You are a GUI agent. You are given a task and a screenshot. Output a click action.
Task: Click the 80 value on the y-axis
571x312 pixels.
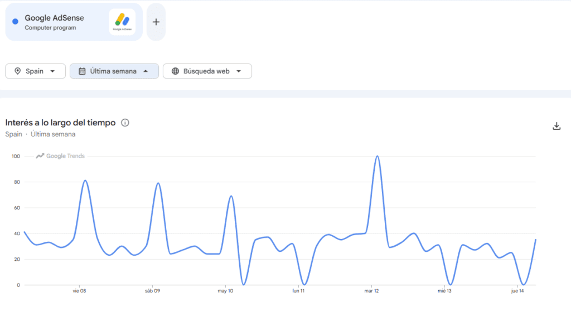tap(17, 182)
